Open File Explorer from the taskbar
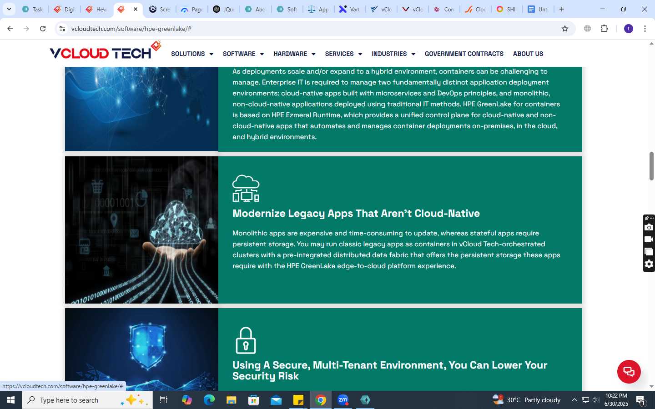This screenshot has width=655, height=409. coord(232,400)
